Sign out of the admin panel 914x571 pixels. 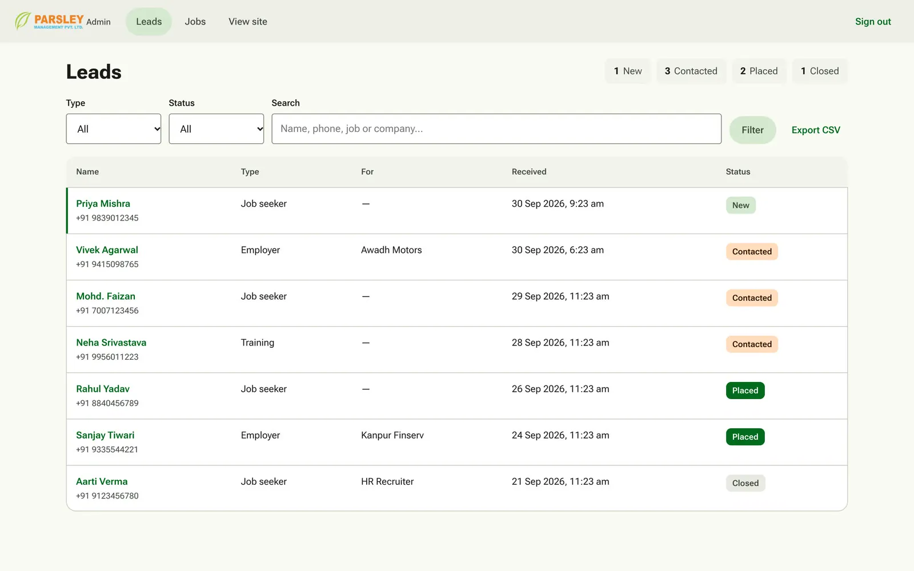click(873, 22)
